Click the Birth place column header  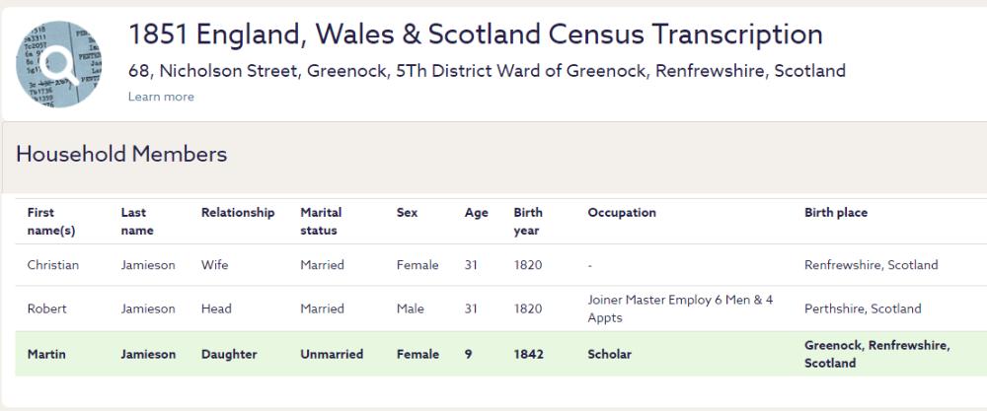coord(836,213)
